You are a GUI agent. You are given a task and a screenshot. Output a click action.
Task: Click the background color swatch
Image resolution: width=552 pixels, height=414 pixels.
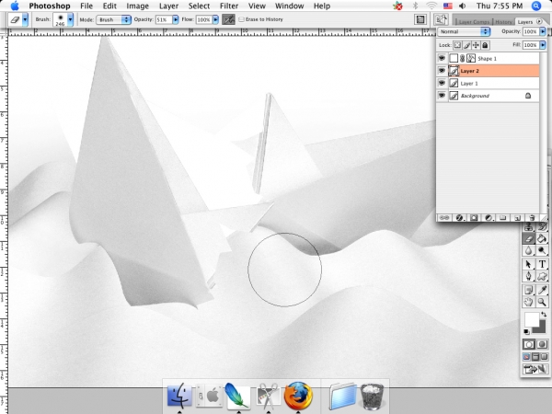[x=540, y=328]
